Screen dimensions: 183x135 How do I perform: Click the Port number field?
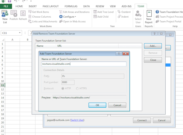[x=68, y=82]
